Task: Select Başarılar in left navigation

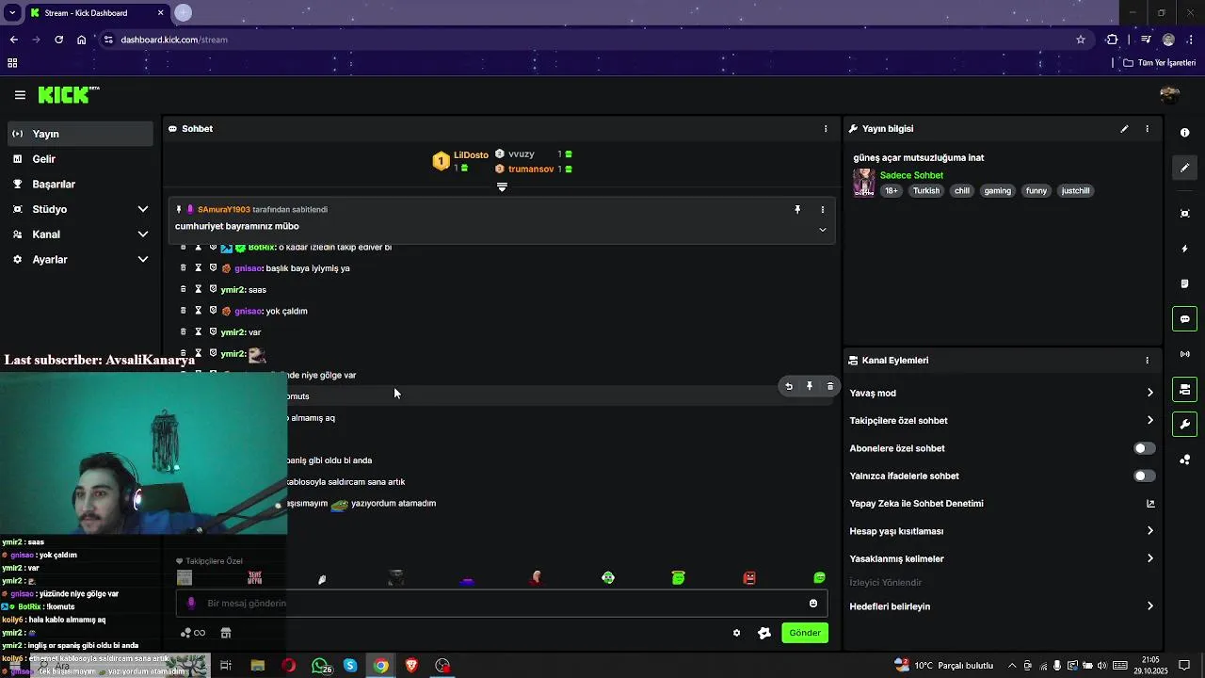Action: click(80, 184)
